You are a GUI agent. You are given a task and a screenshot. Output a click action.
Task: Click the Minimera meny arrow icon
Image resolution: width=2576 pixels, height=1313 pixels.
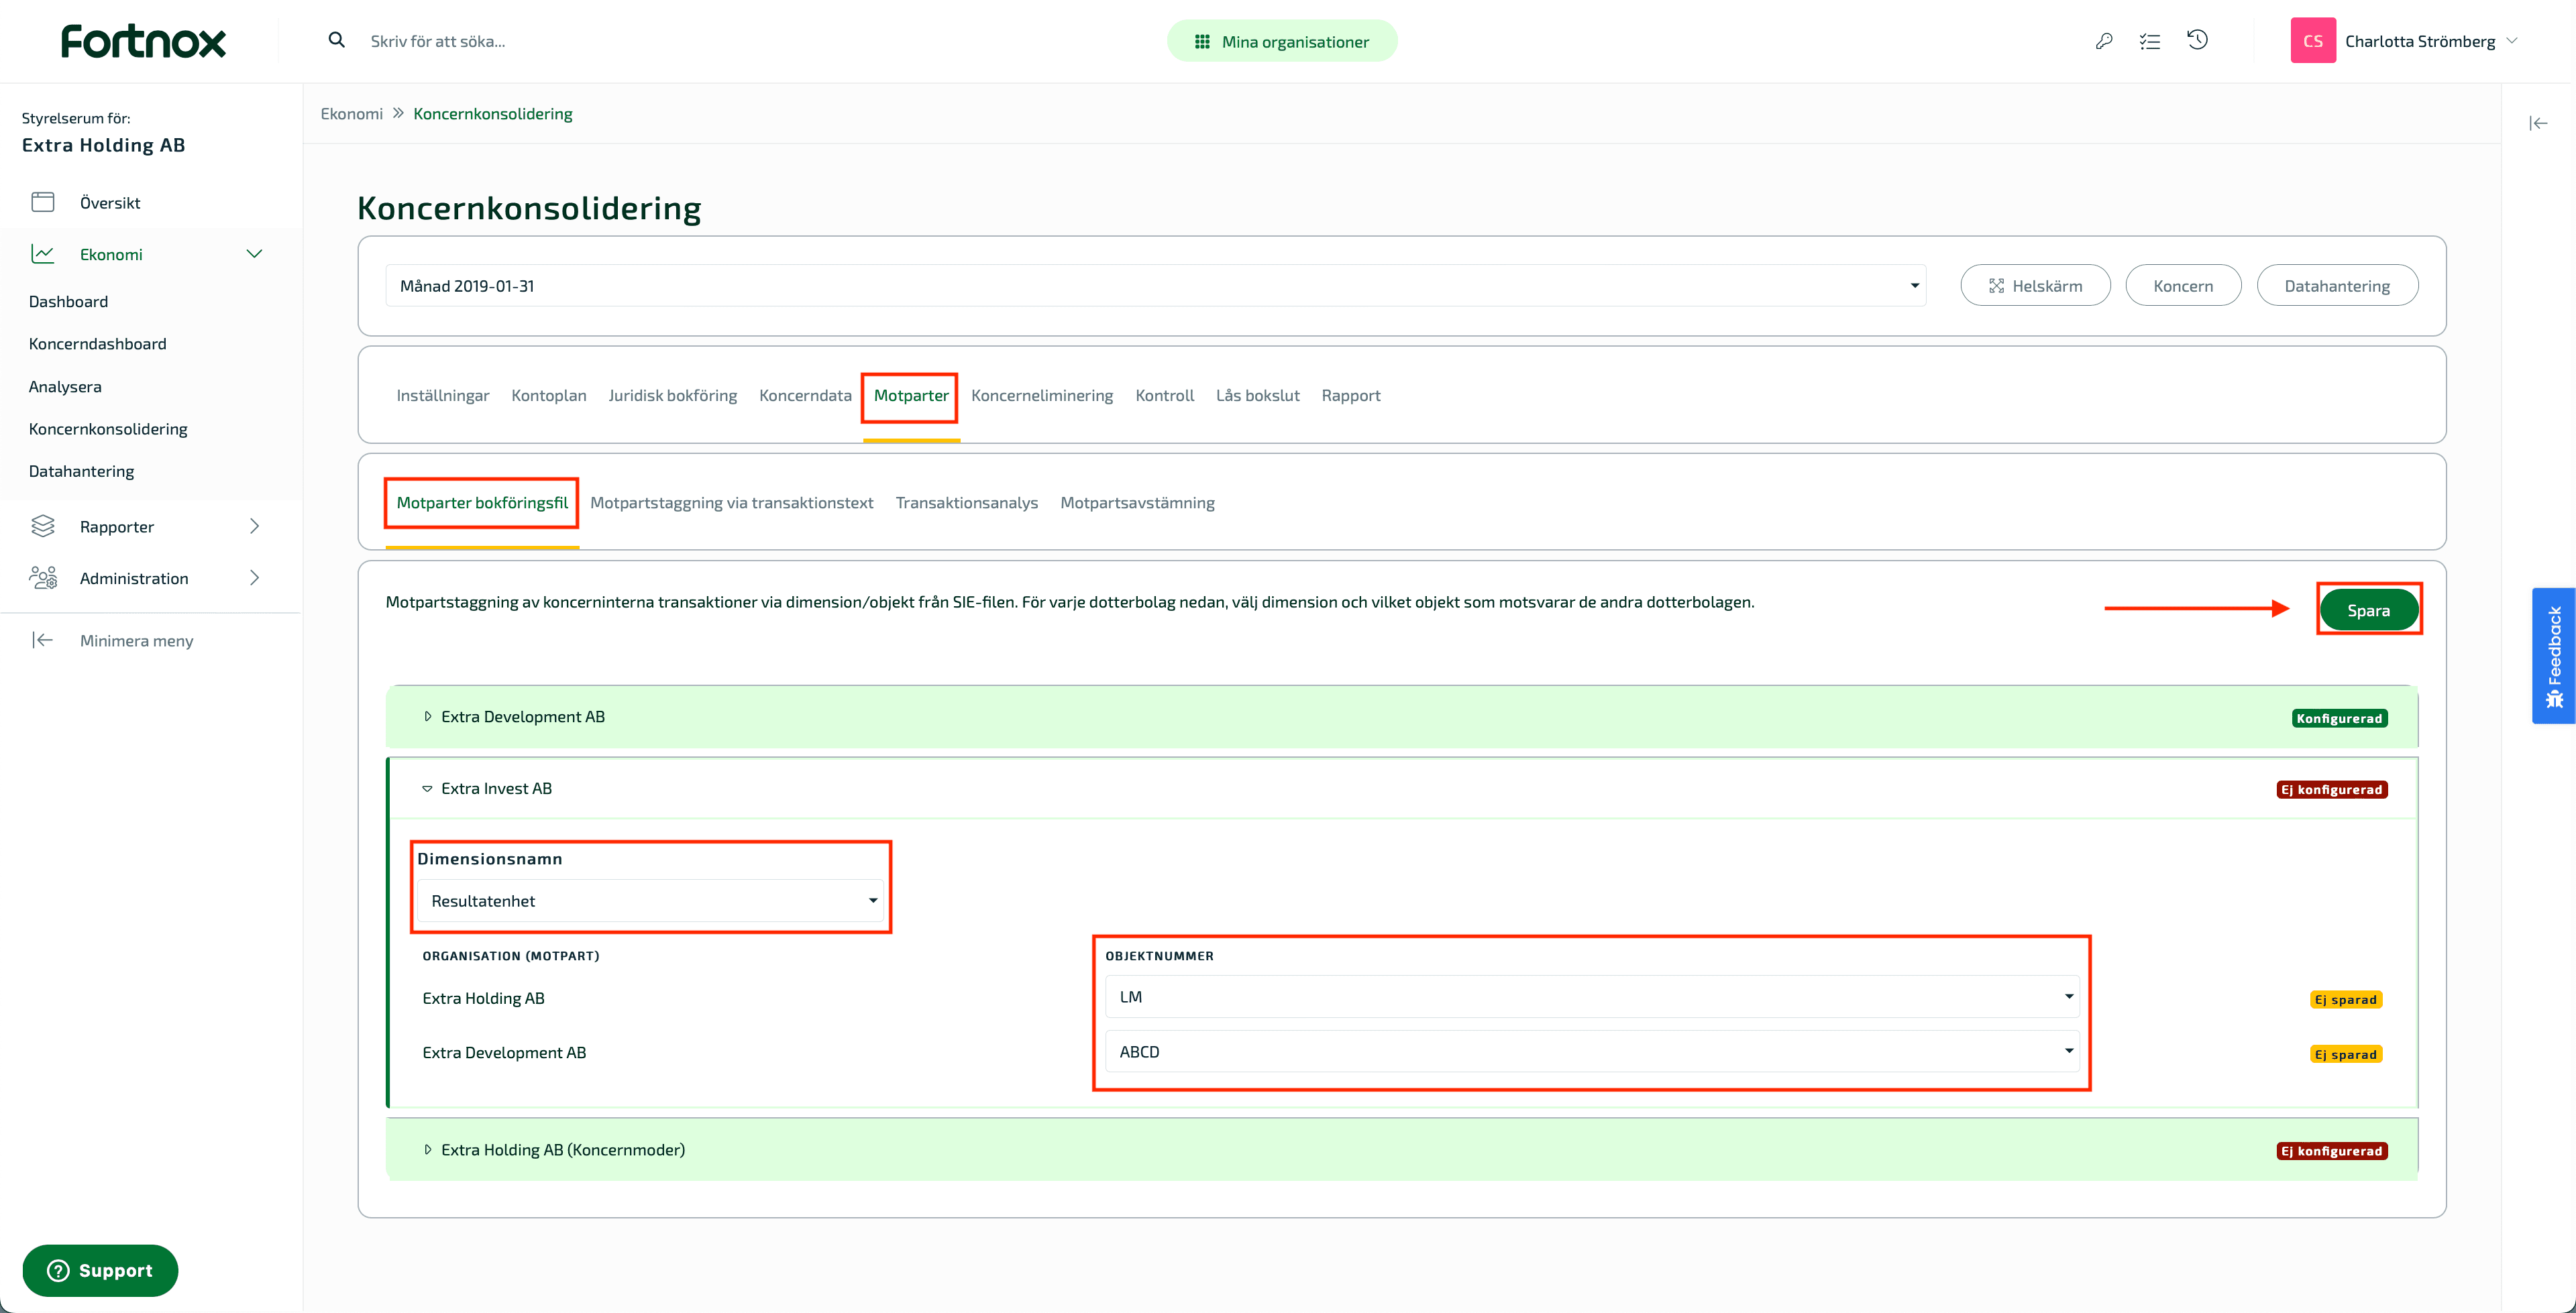point(42,640)
